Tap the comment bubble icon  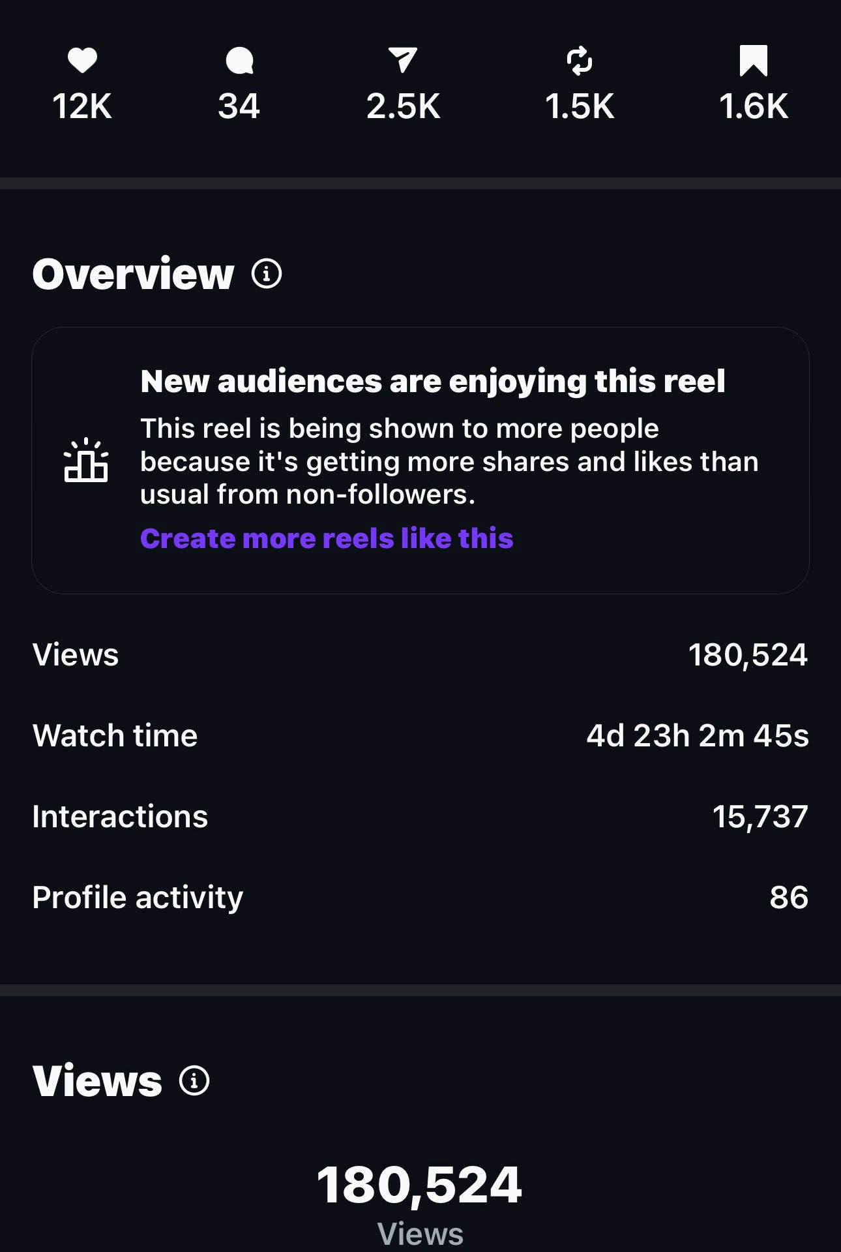click(239, 61)
